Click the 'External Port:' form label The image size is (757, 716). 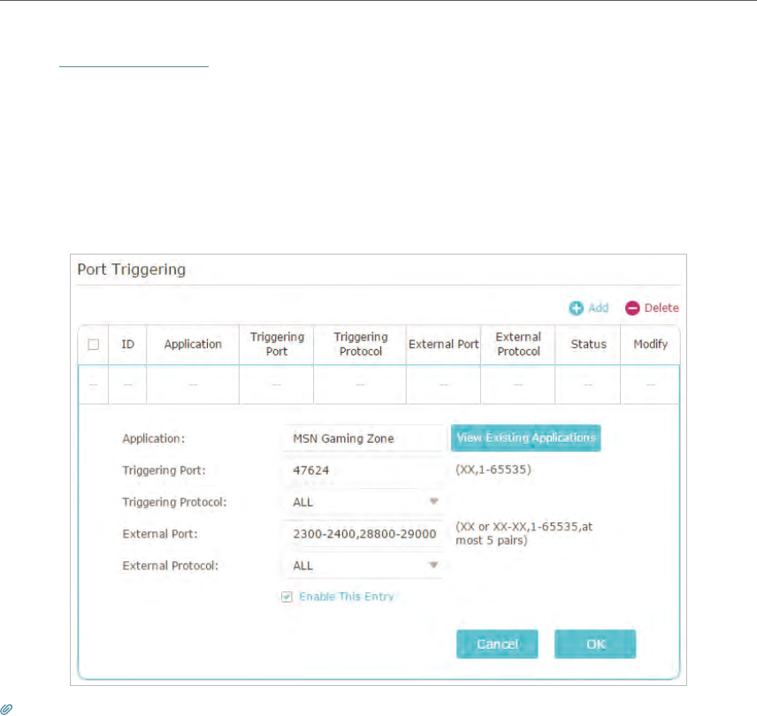click(160, 534)
